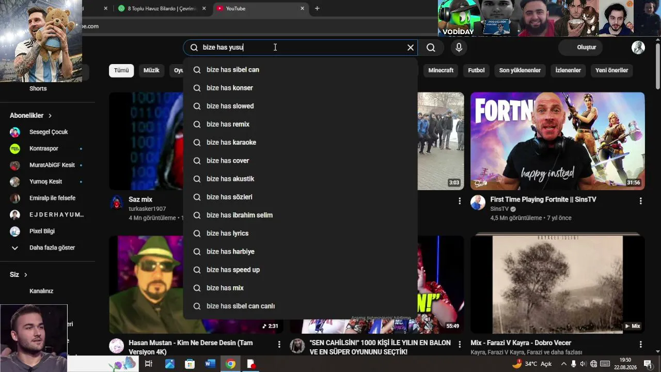Choose suggestion "bize has akustik"
661x372 pixels.
(301, 179)
